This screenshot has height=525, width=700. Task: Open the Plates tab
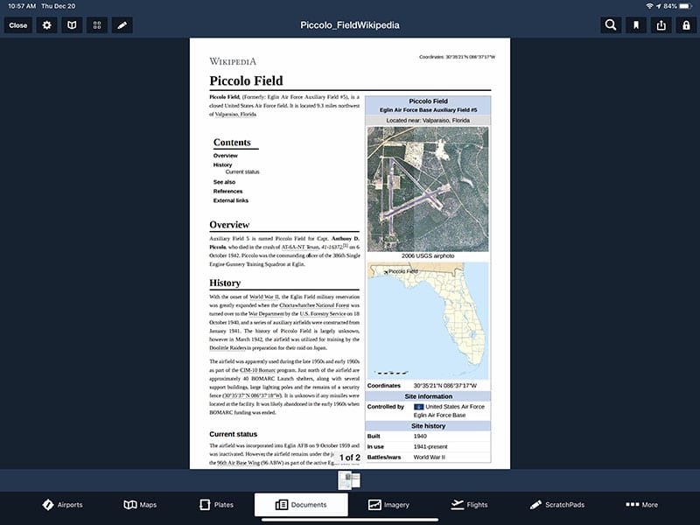[216, 505]
